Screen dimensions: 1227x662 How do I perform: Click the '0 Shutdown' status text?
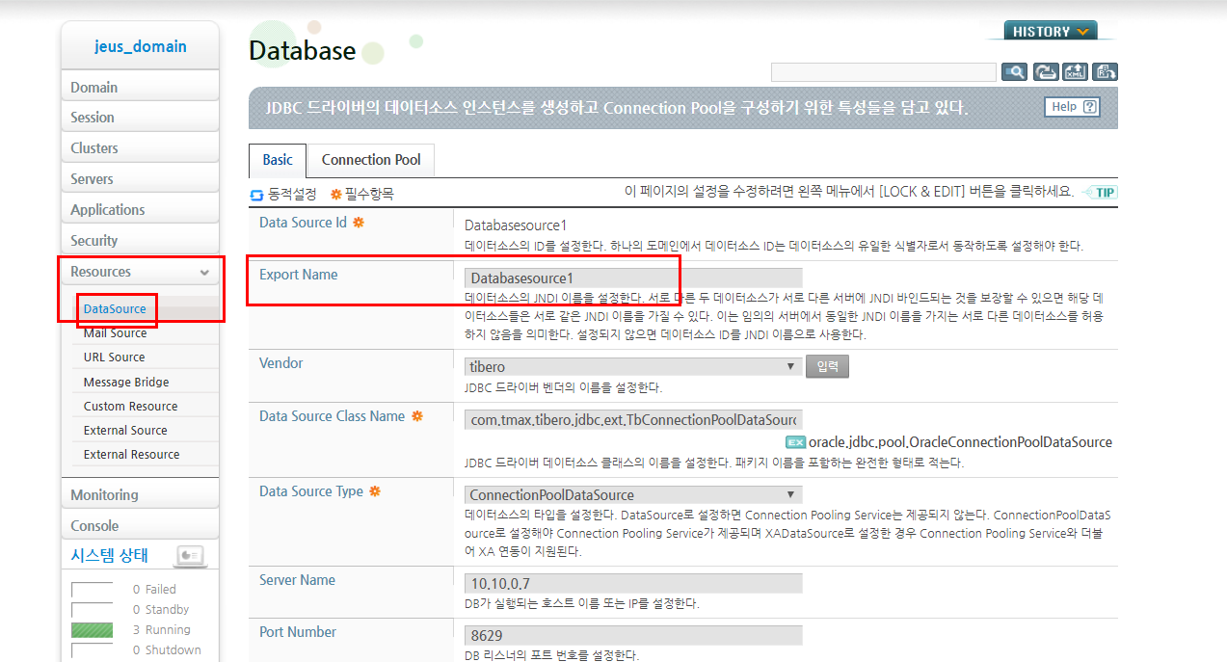168,650
